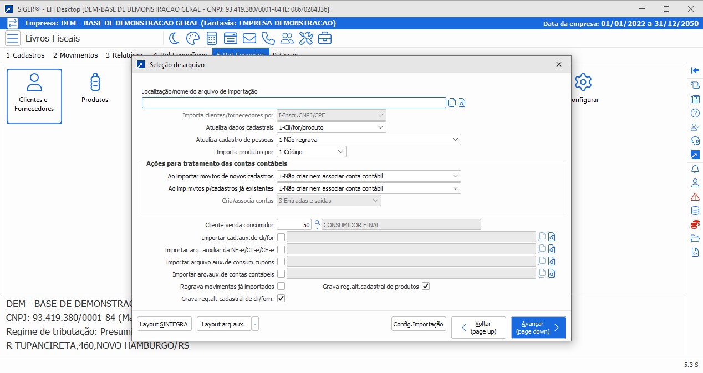This screenshot has height=373, width=703.
Task: Browse for import file with the search icon
Action: (462, 103)
